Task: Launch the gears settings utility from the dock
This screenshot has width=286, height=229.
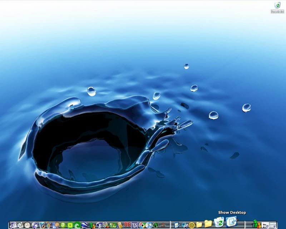Action: [x=191, y=224]
